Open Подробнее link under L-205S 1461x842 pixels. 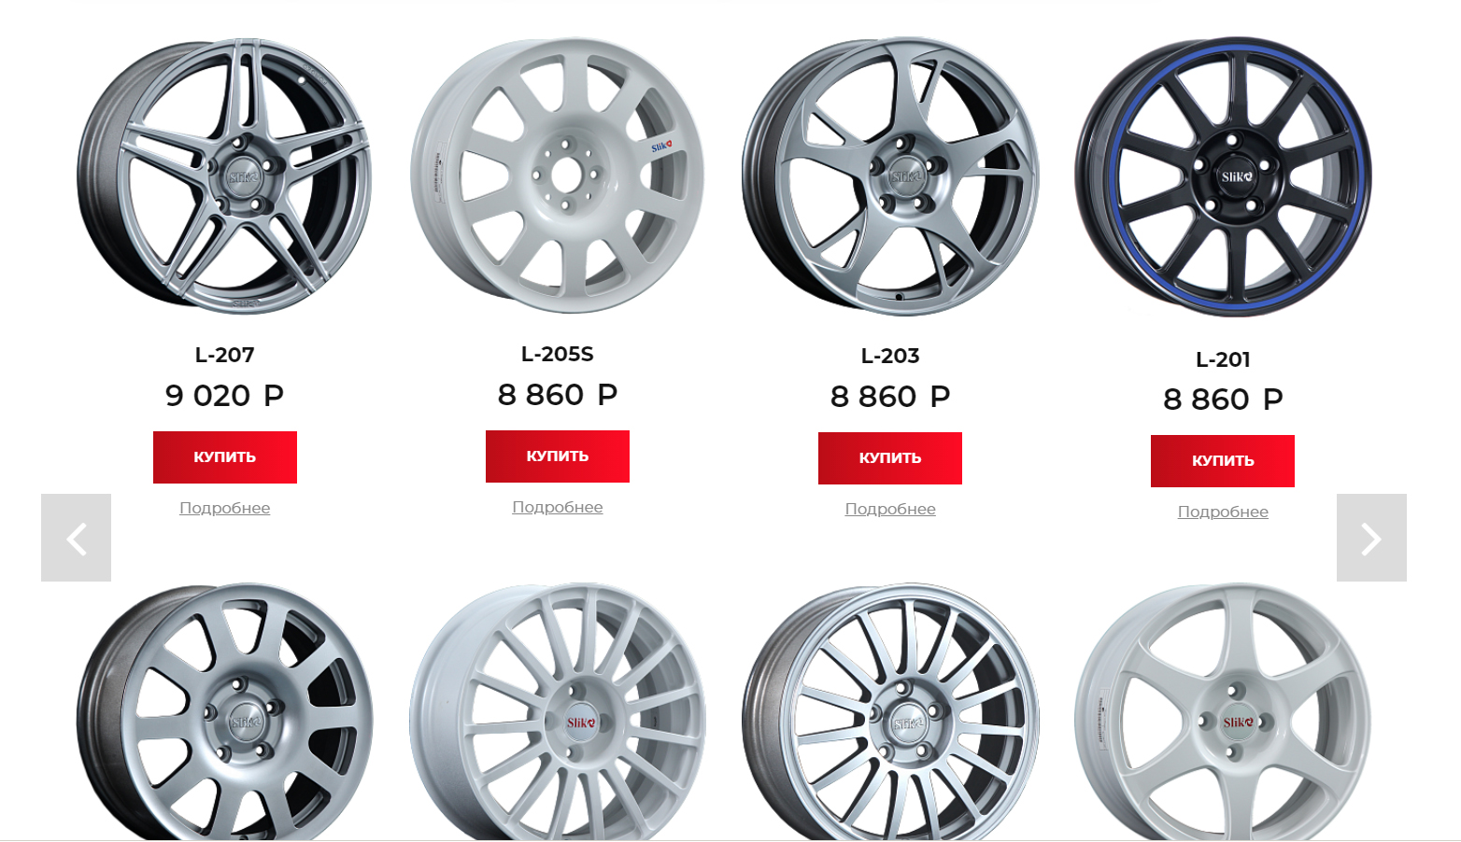(x=558, y=507)
